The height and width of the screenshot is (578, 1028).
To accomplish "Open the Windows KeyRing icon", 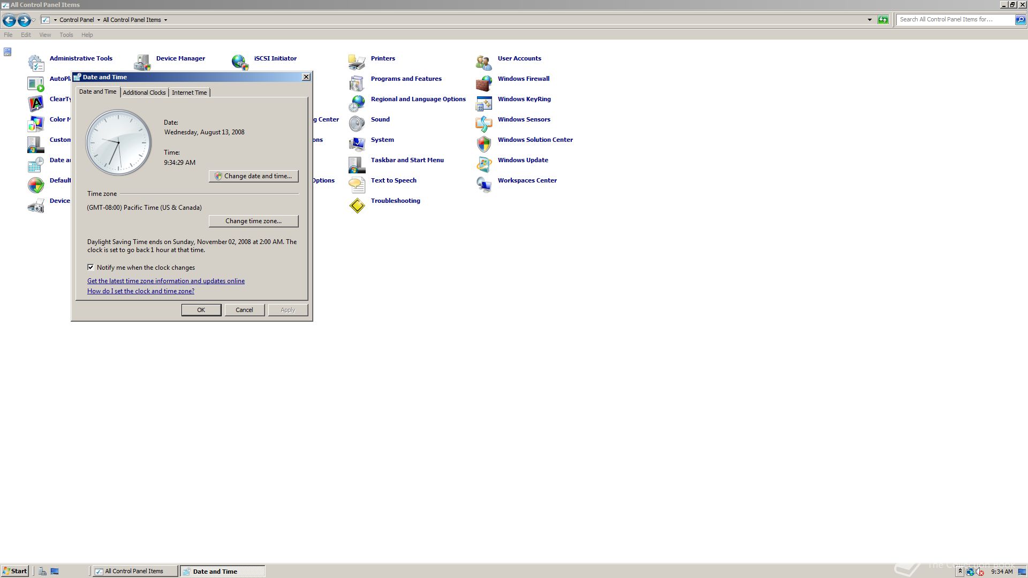I will pyautogui.click(x=484, y=103).
